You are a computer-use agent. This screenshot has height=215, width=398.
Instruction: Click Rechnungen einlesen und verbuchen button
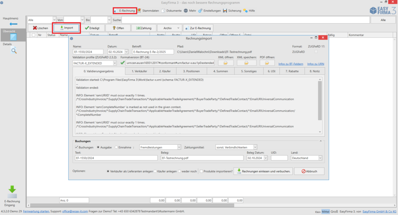[x=263, y=172]
